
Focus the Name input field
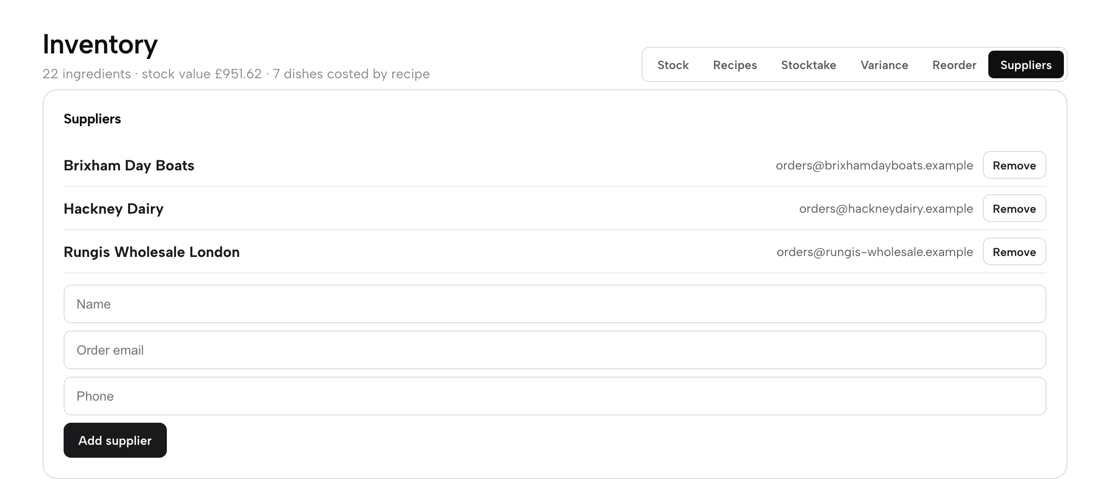pos(555,304)
